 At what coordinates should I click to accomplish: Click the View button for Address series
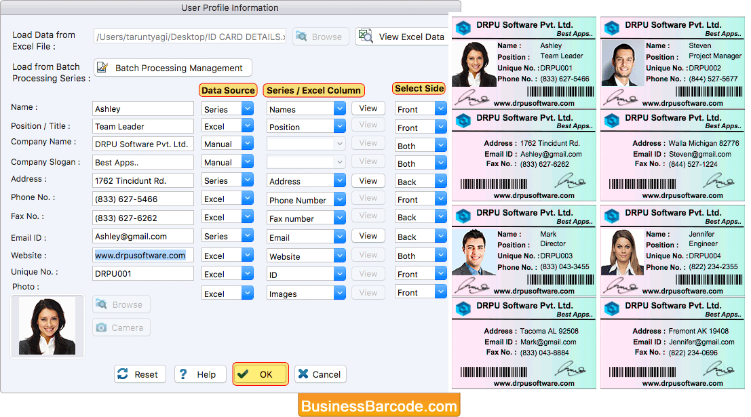coord(368,180)
